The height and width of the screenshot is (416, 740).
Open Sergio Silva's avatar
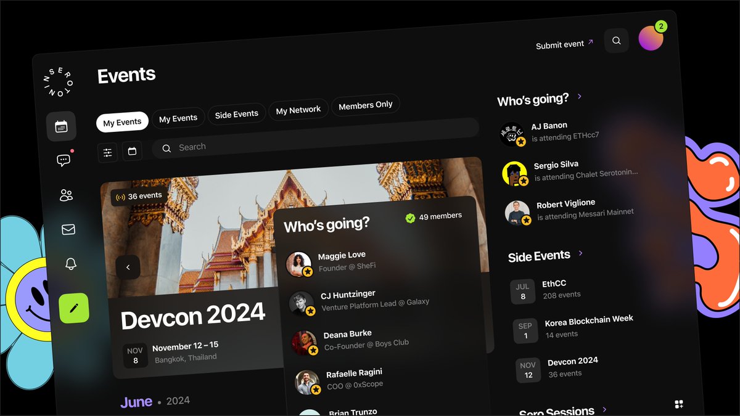coord(514,174)
